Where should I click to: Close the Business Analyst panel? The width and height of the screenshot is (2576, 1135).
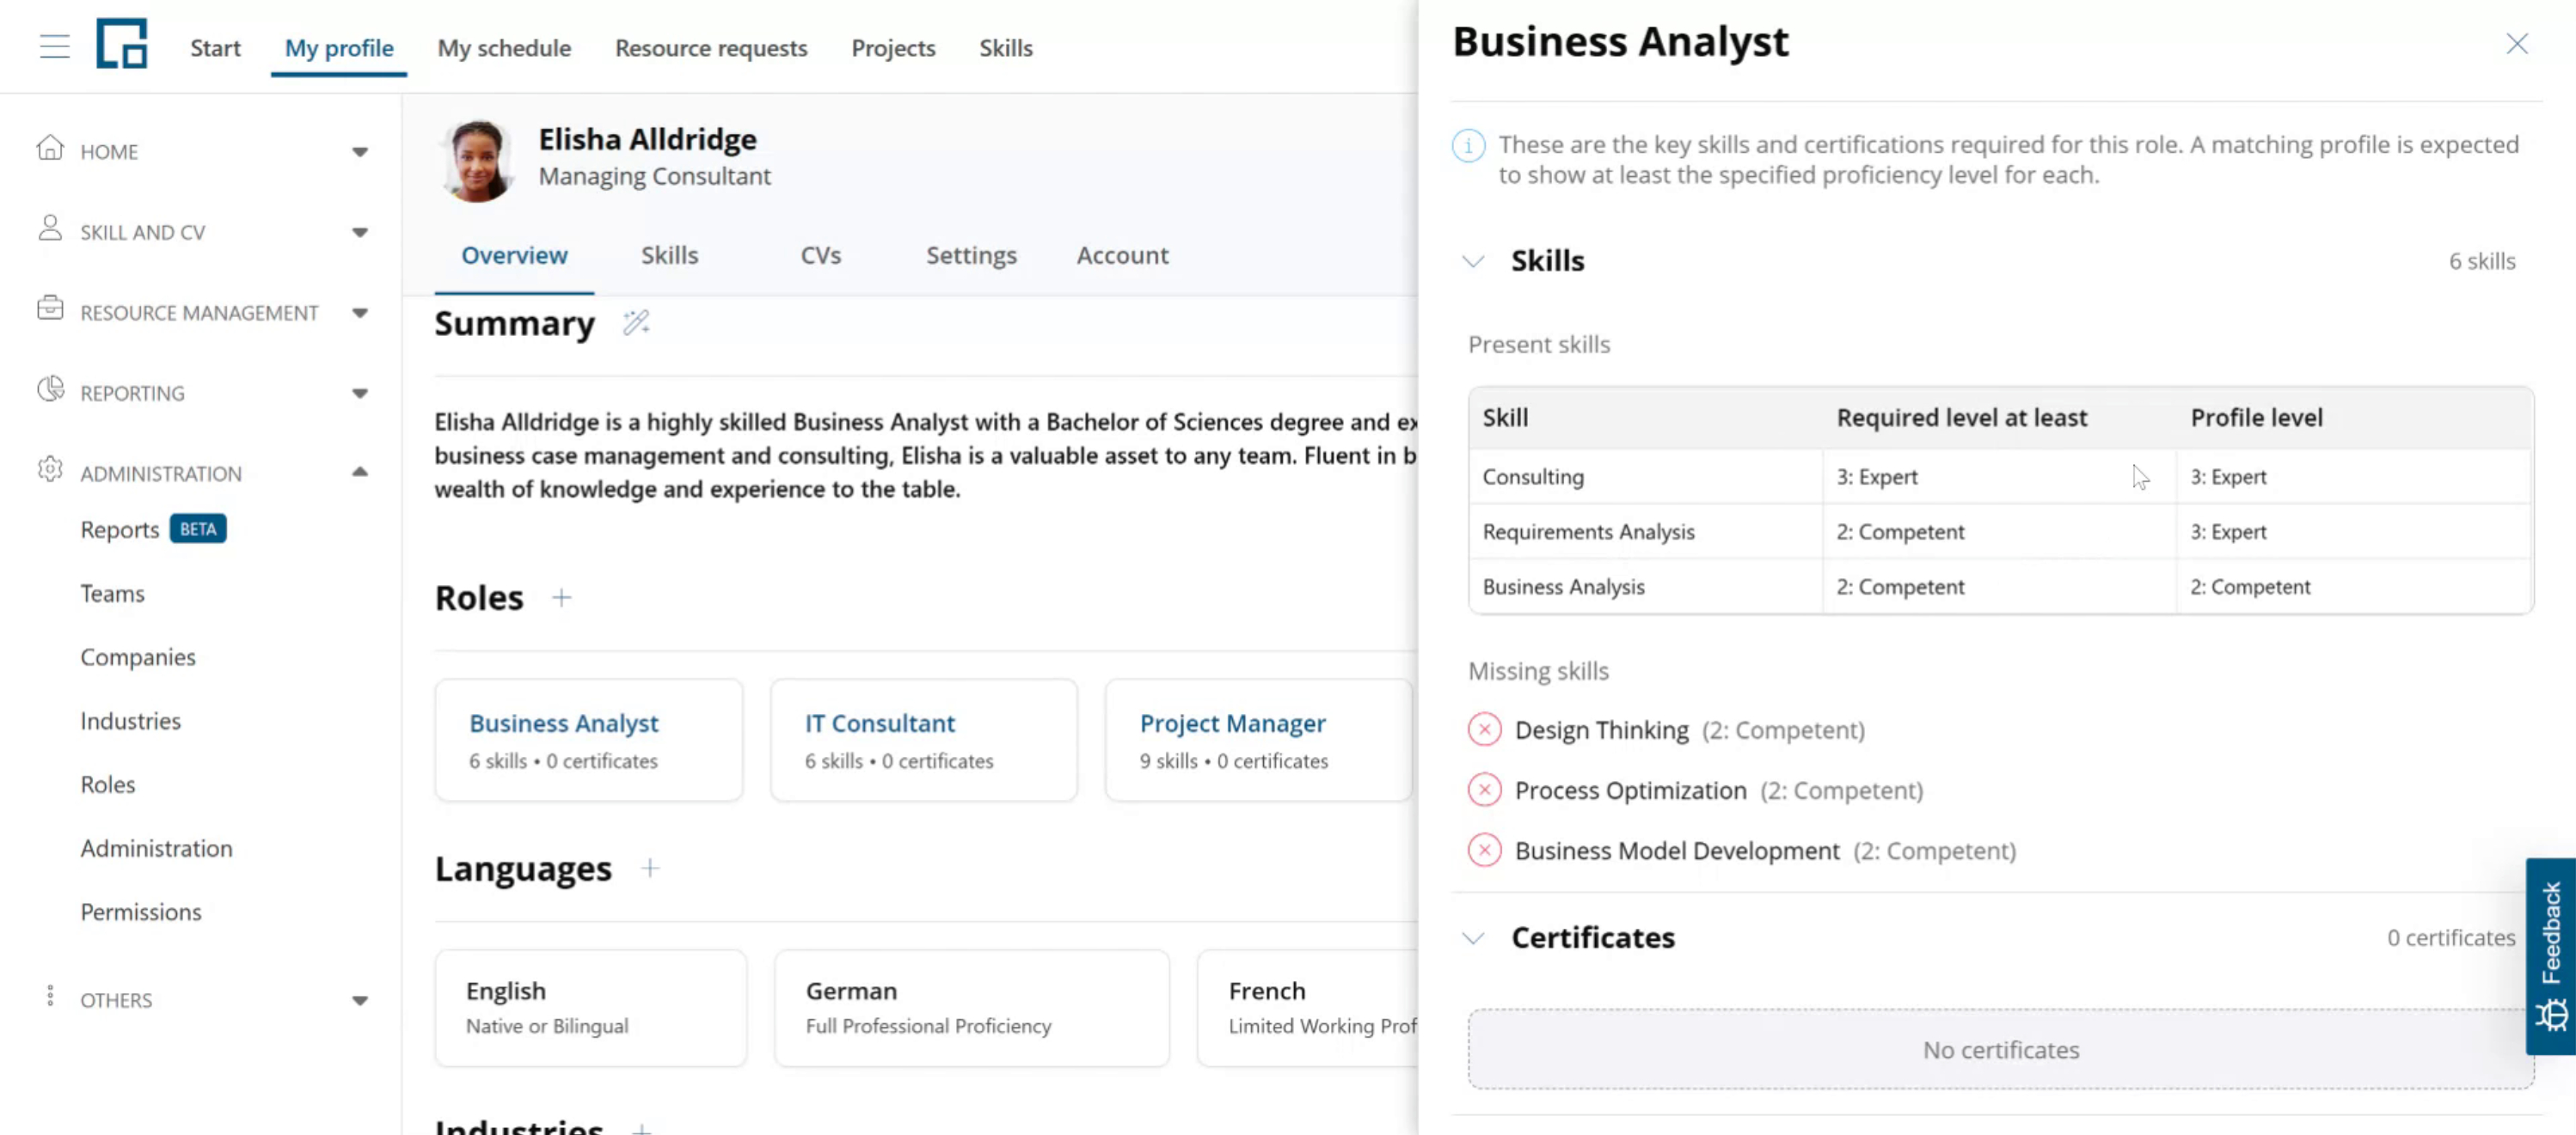(x=2516, y=44)
